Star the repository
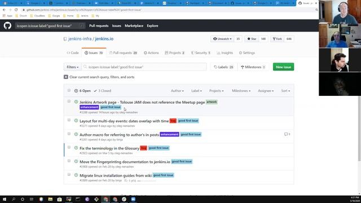This screenshot has width=361, height=203. coord(252,39)
